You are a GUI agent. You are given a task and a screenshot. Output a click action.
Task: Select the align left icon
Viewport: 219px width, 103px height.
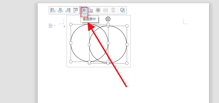pos(53,10)
